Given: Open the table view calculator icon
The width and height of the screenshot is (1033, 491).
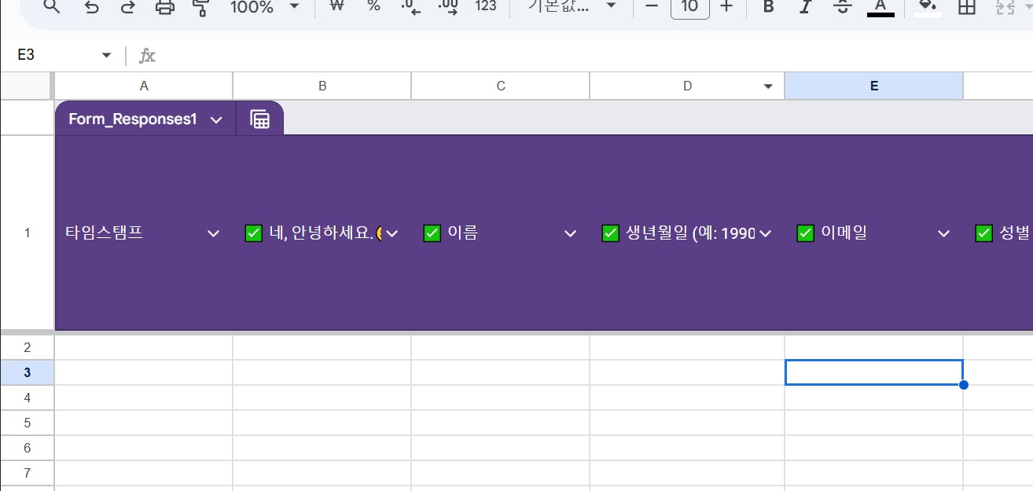Looking at the screenshot, I should (260, 119).
